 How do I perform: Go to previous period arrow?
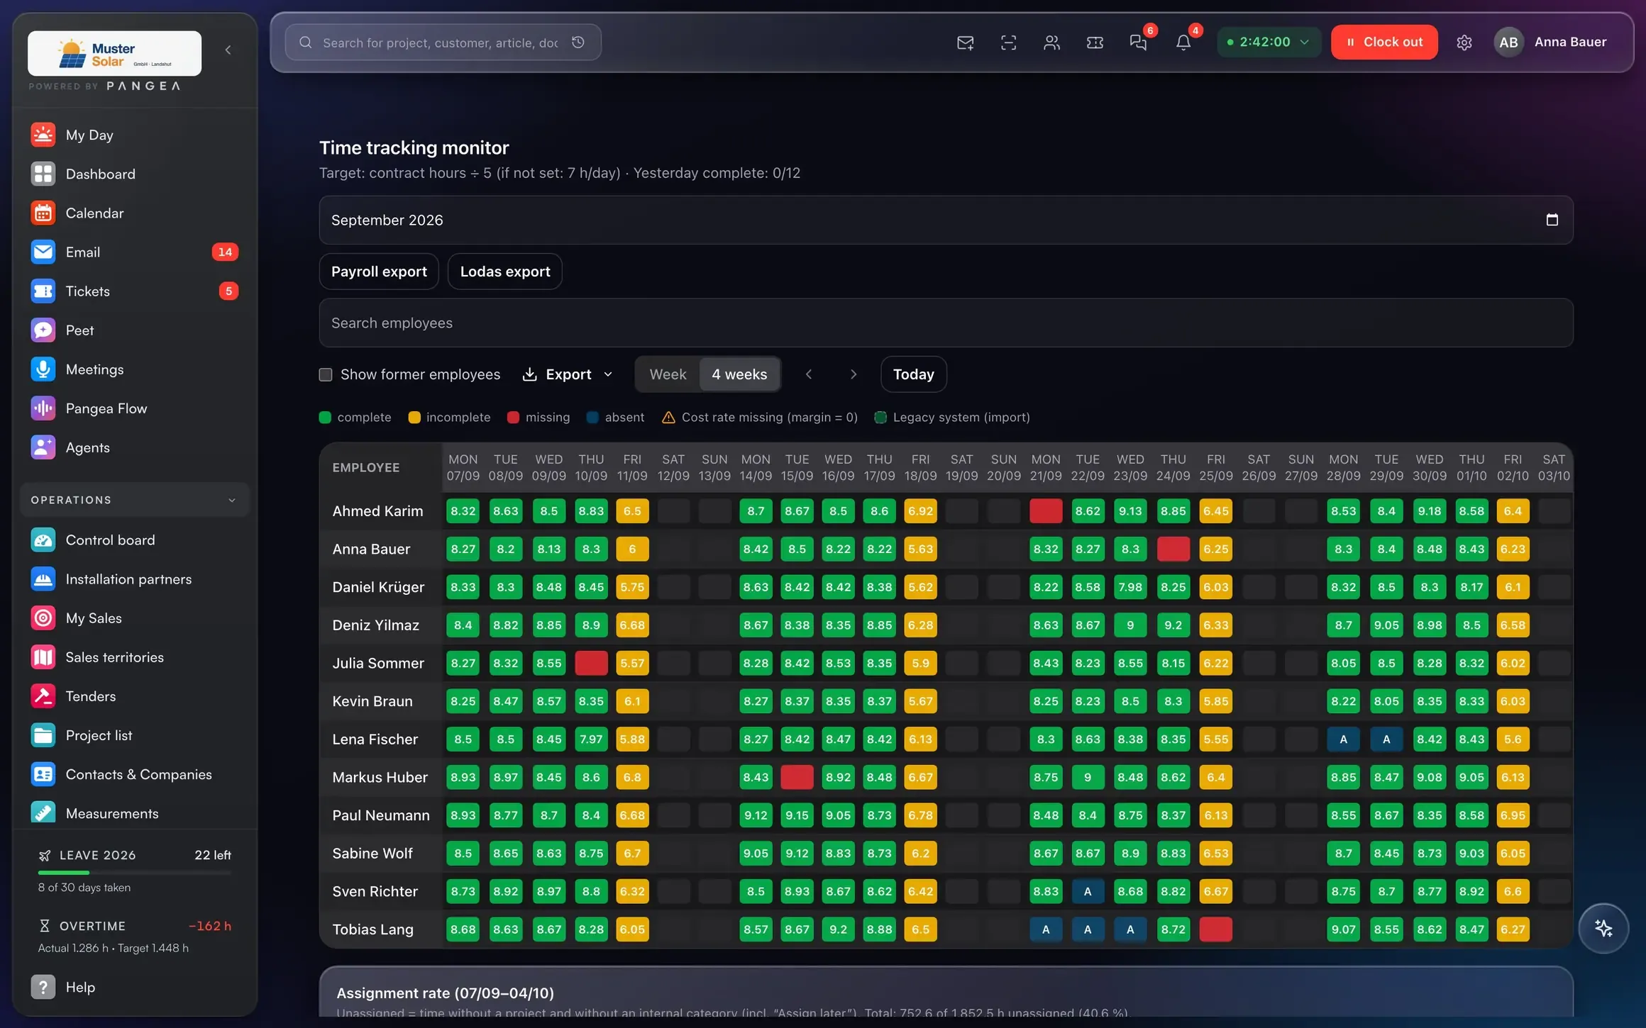tap(809, 374)
